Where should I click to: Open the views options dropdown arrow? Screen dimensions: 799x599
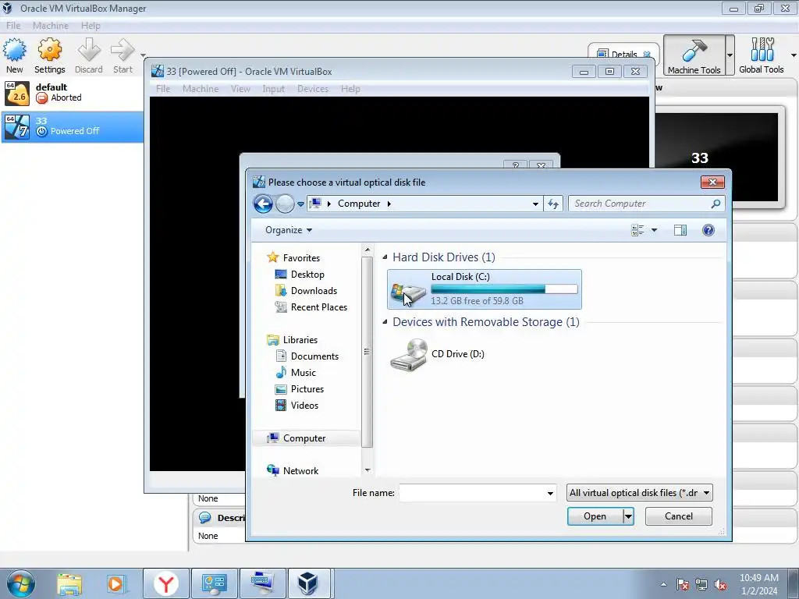coord(655,230)
